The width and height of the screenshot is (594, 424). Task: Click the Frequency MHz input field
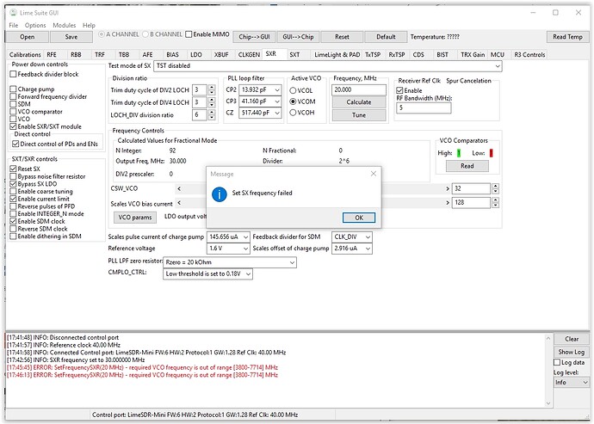click(358, 89)
